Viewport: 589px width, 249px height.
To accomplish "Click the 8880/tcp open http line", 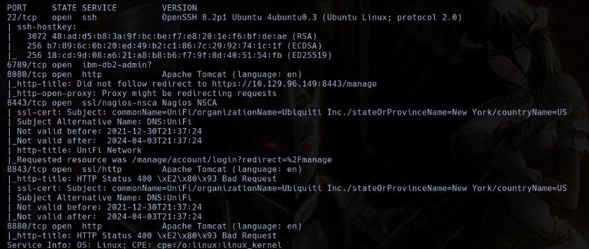I will click(154, 226).
